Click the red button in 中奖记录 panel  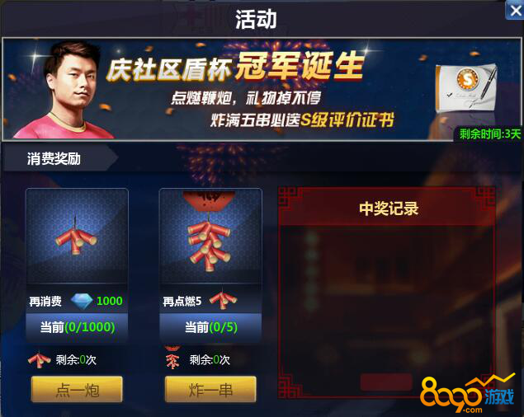point(385,382)
